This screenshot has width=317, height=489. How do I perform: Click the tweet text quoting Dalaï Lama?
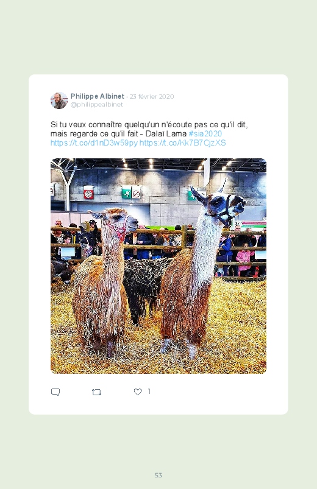[x=149, y=129]
